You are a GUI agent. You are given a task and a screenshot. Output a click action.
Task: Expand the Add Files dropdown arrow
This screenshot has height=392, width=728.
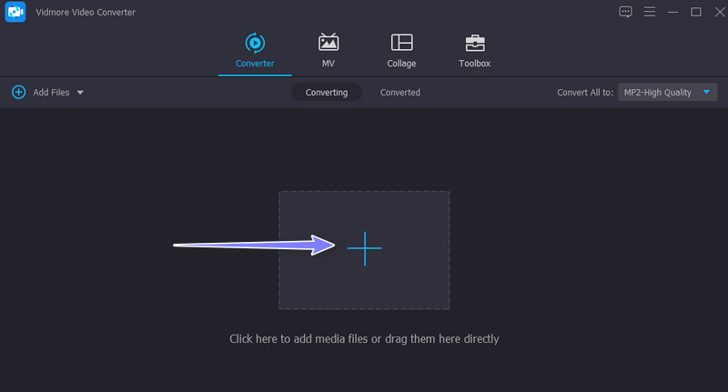click(80, 93)
